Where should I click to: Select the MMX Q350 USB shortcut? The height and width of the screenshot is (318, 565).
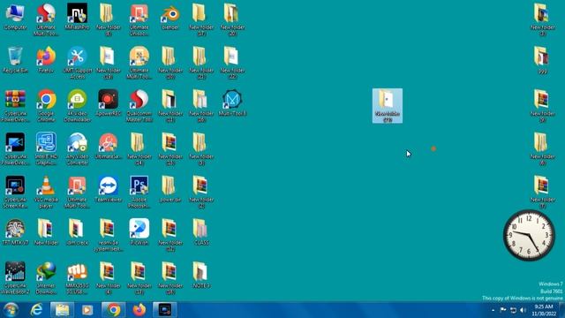click(77, 278)
